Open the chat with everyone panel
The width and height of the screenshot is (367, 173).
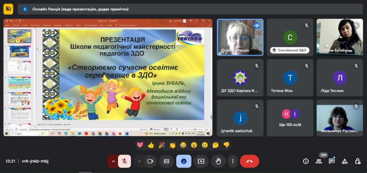(x=331, y=161)
